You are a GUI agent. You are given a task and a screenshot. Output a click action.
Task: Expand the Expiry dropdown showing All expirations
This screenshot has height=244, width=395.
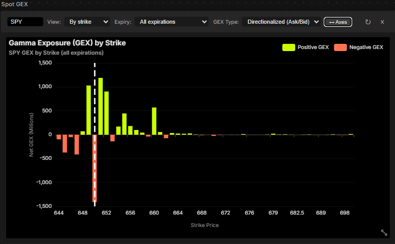coord(171,22)
